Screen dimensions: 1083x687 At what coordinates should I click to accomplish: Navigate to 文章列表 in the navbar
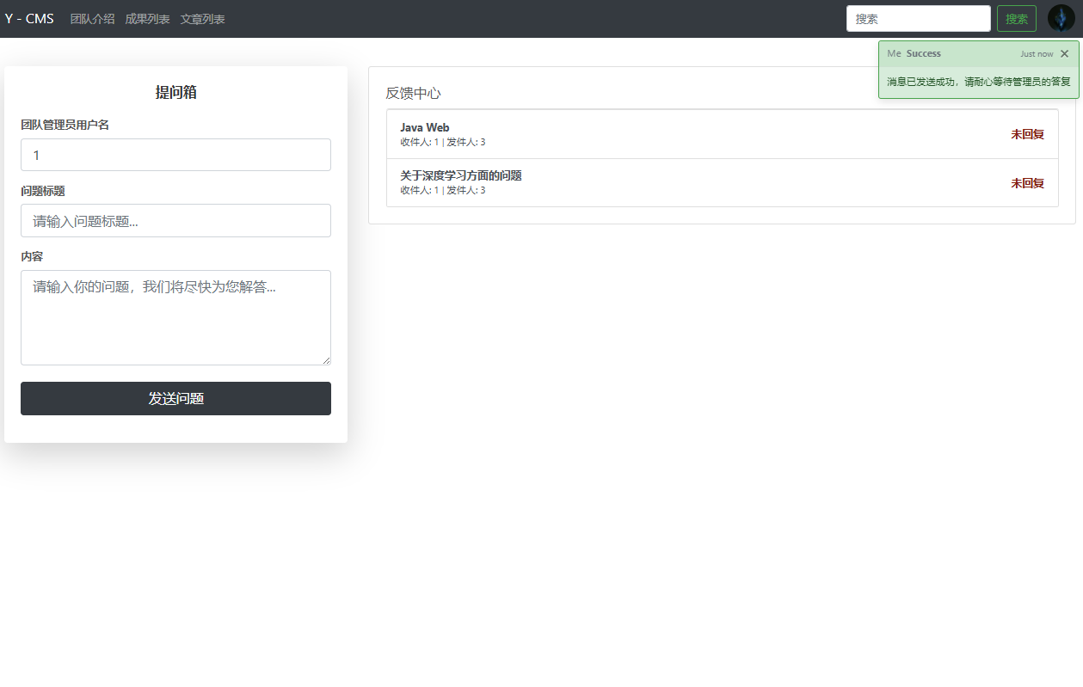pyautogui.click(x=202, y=19)
